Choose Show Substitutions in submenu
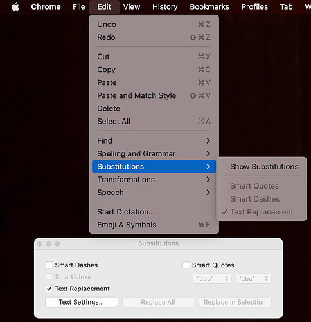 262,167
